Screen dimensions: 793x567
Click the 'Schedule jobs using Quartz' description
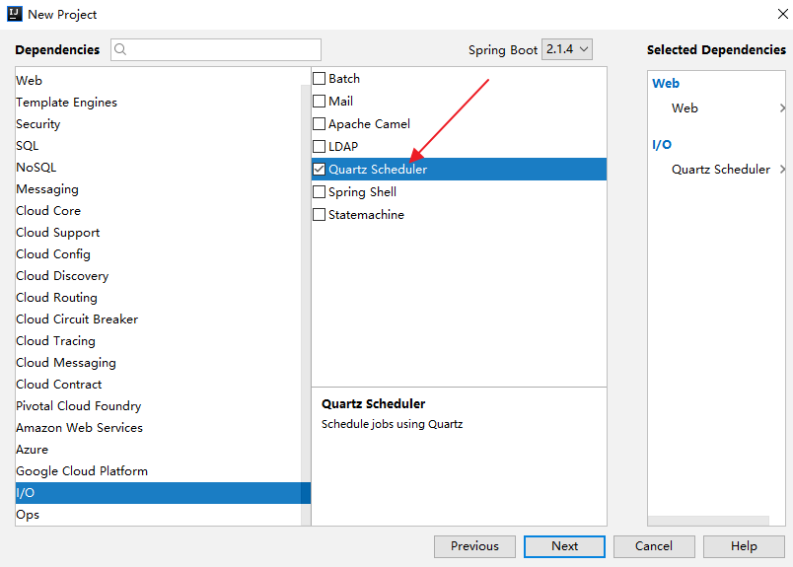coord(392,424)
